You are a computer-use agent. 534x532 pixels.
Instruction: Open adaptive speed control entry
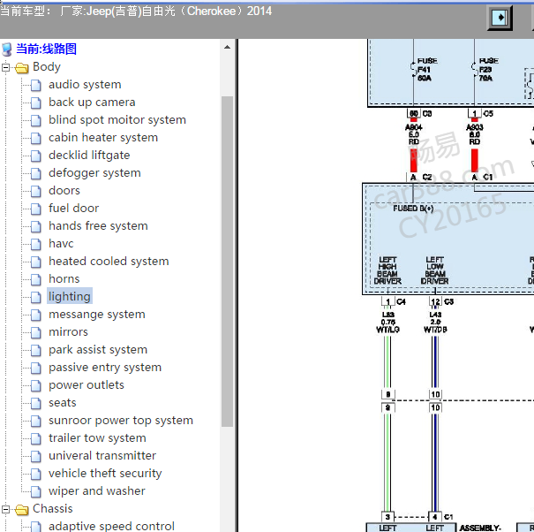click(x=111, y=526)
